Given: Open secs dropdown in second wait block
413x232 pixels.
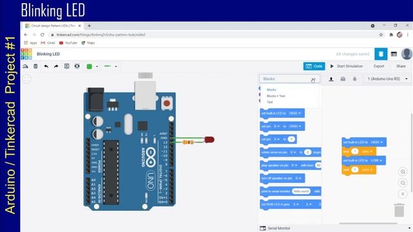Looking at the screenshot, I should [367, 169].
